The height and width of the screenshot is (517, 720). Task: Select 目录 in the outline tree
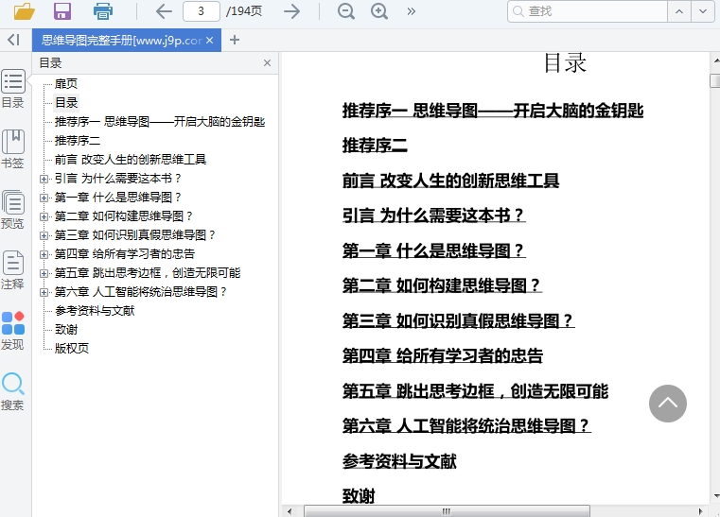click(66, 102)
